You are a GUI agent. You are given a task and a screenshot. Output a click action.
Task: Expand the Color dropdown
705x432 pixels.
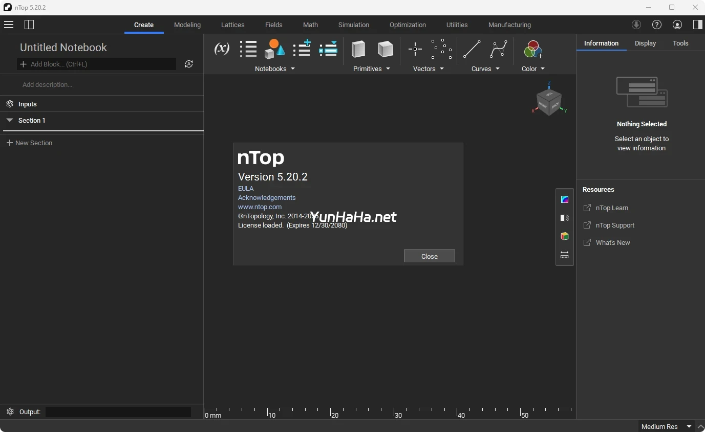(533, 69)
